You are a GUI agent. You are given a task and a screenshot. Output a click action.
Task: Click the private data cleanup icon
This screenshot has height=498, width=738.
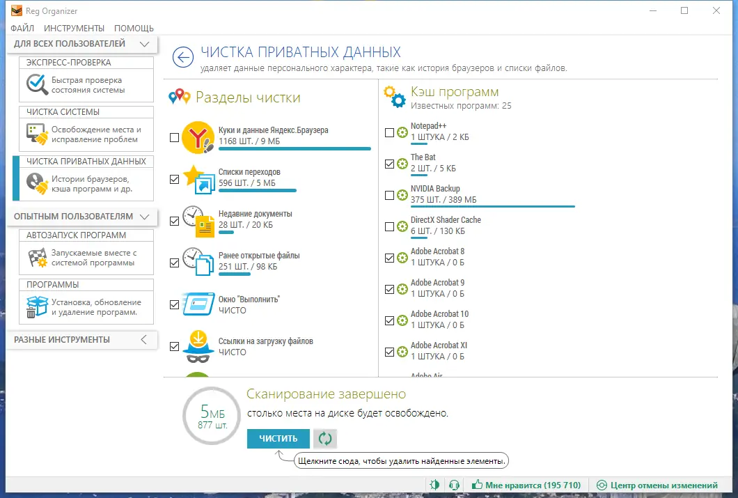[37, 184]
